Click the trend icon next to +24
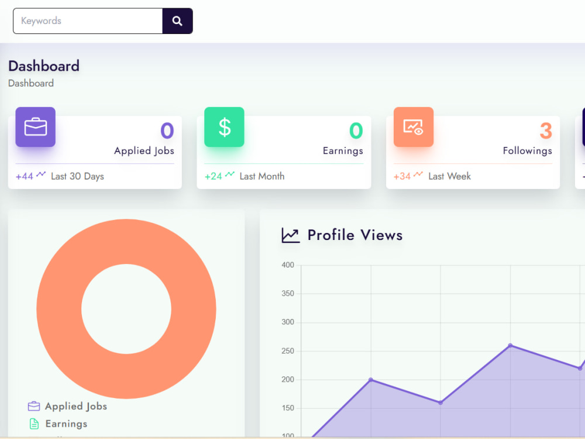585x439 pixels. (230, 174)
